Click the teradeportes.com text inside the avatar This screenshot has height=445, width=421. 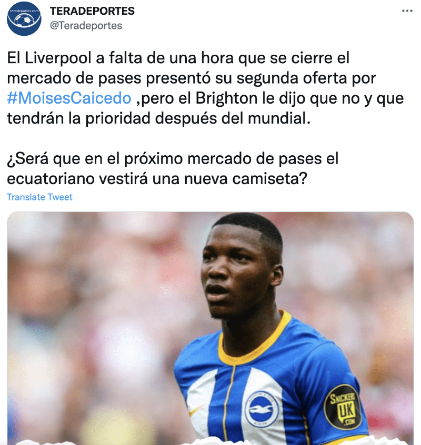pos(24,11)
